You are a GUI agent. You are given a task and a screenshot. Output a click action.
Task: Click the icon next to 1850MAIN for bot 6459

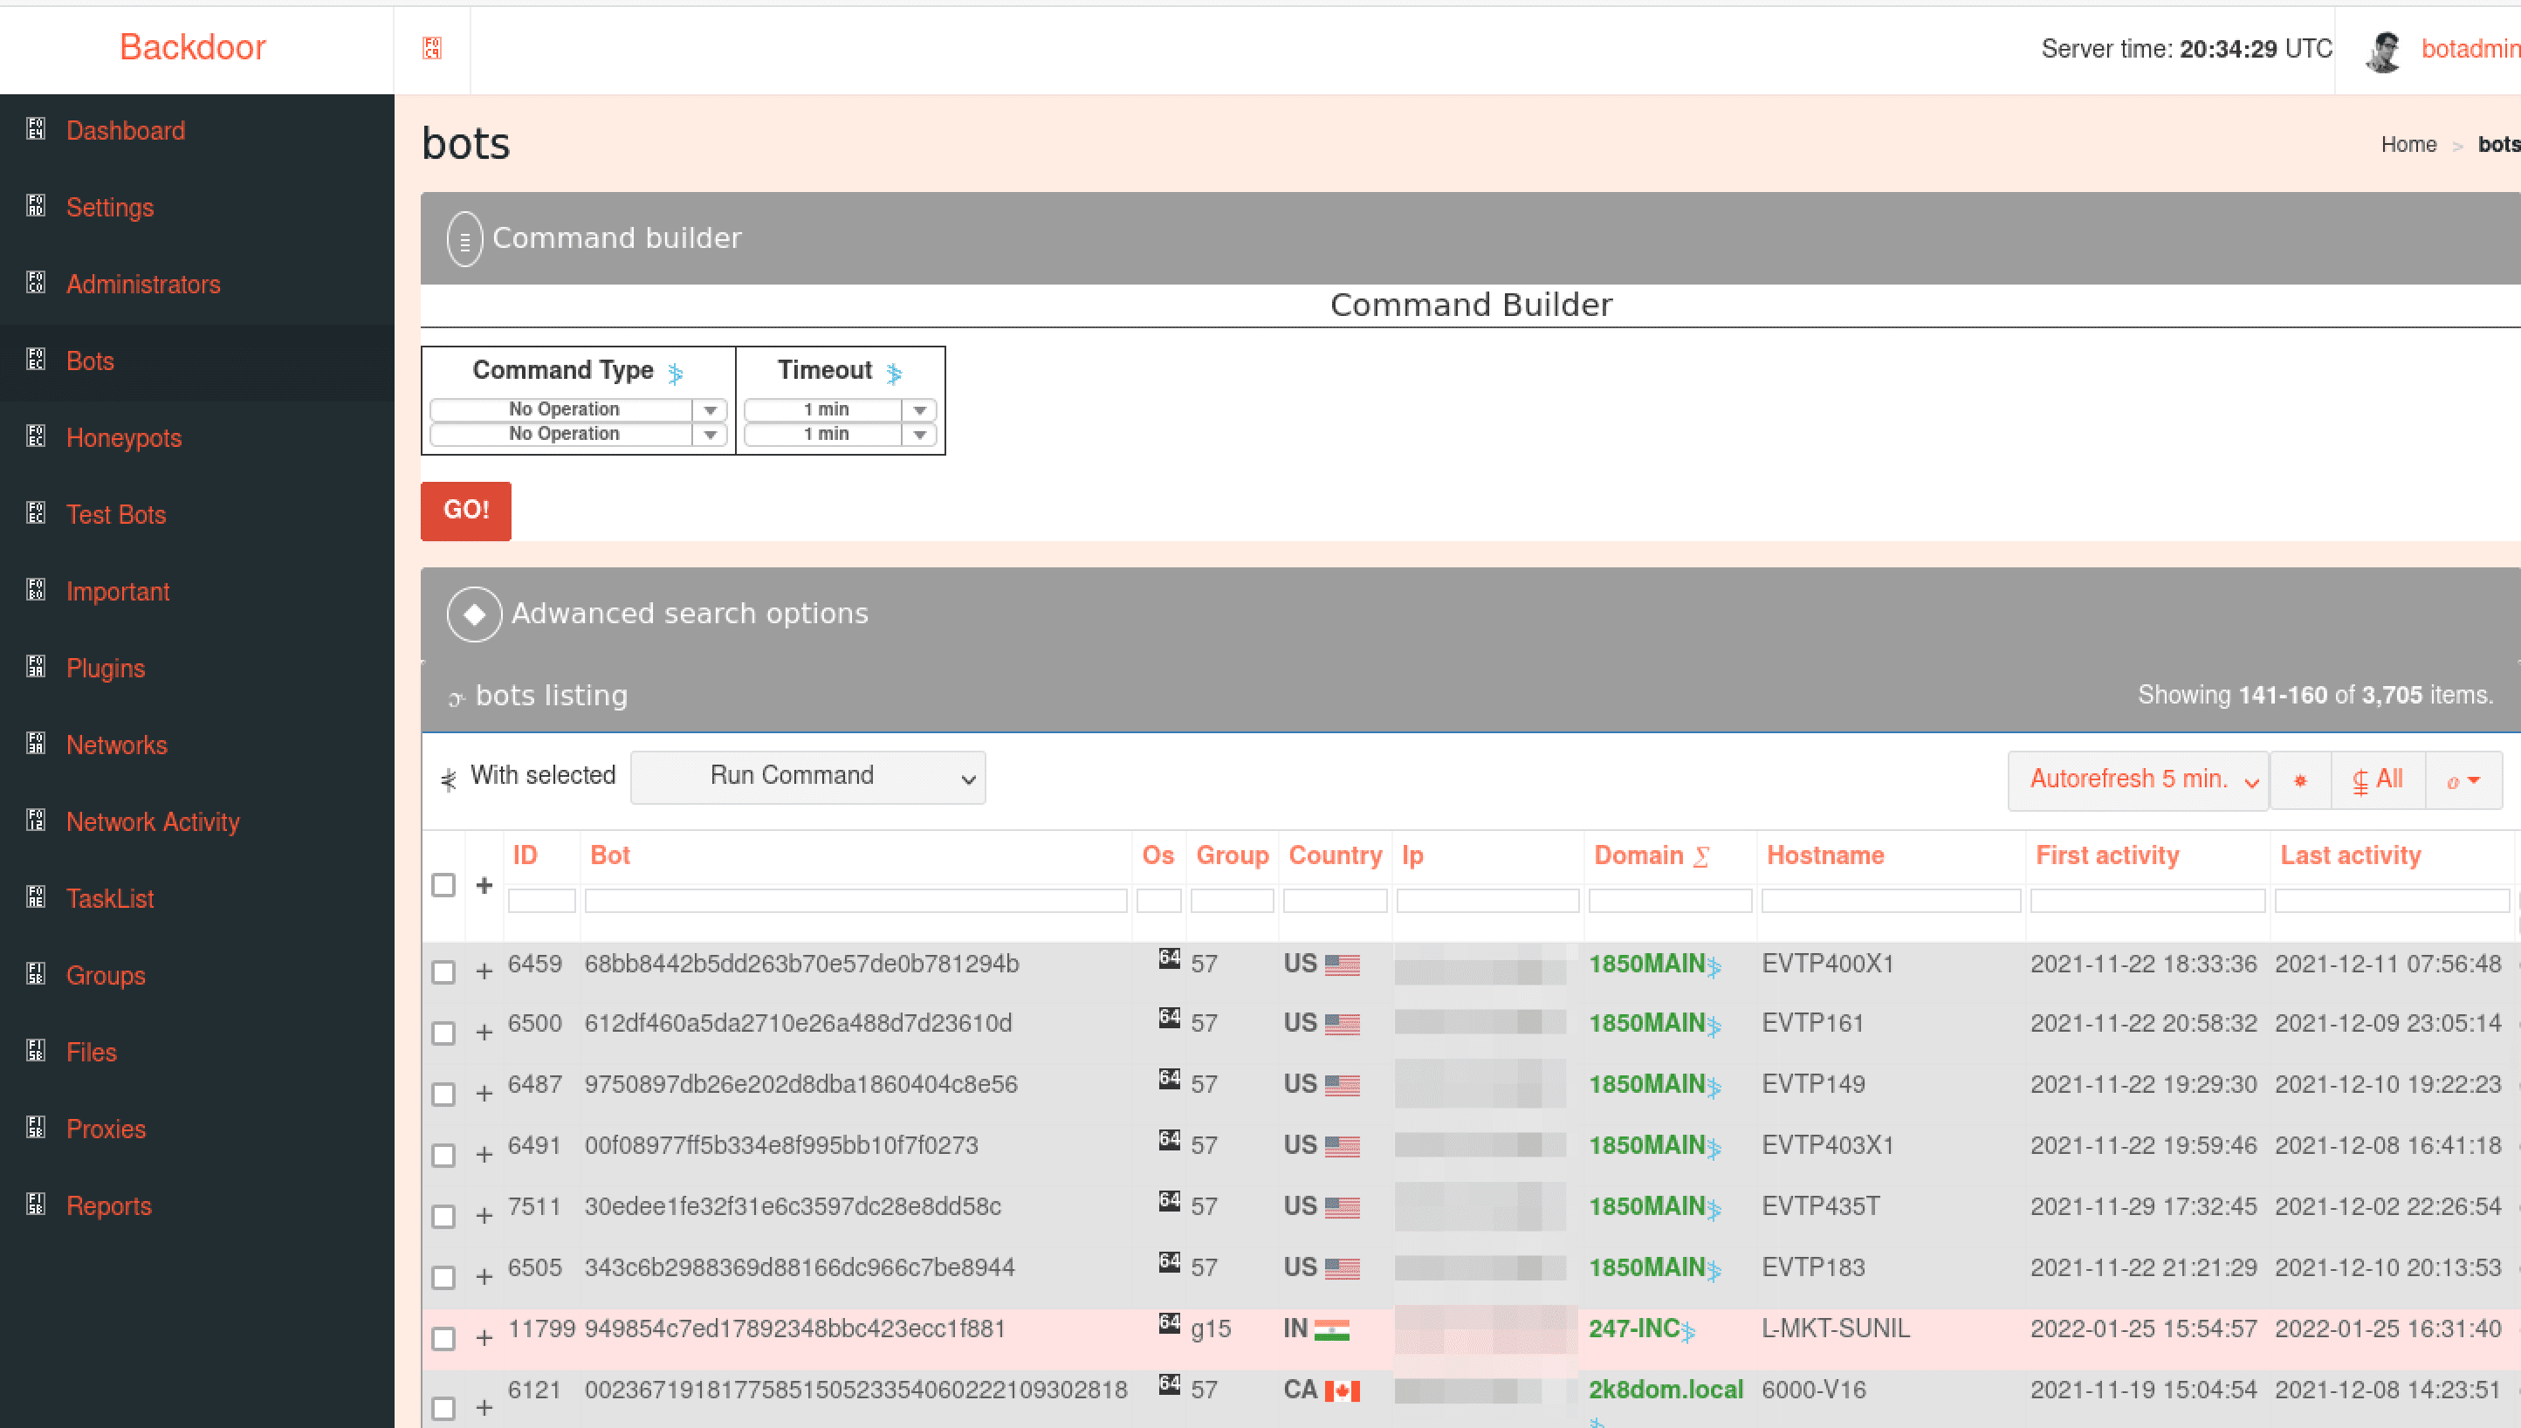click(x=1714, y=967)
